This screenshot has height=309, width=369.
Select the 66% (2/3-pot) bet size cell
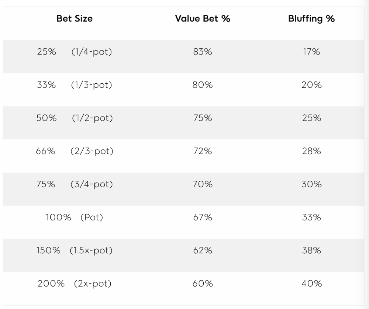click(75, 151)
